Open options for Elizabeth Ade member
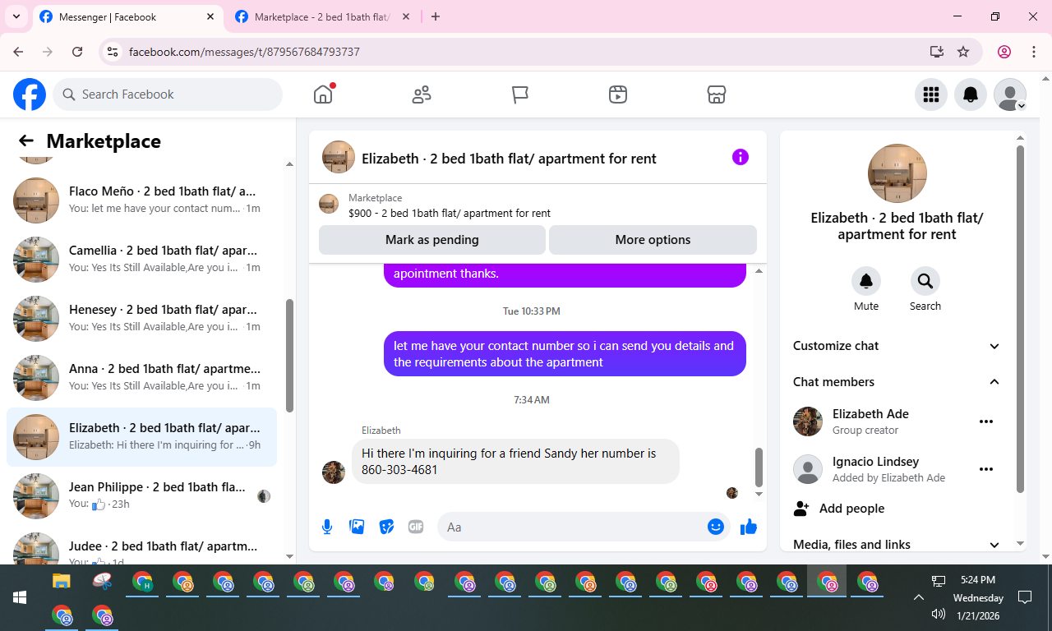Image resolution: width=1052 pixels, height=631 pixels. click(x=986, y=421)
